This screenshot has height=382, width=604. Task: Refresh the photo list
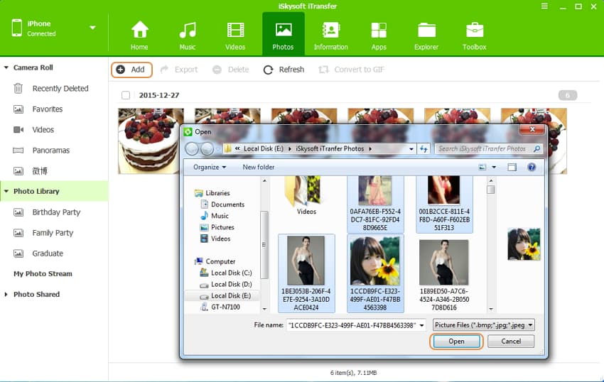click(x=284, y=70)
